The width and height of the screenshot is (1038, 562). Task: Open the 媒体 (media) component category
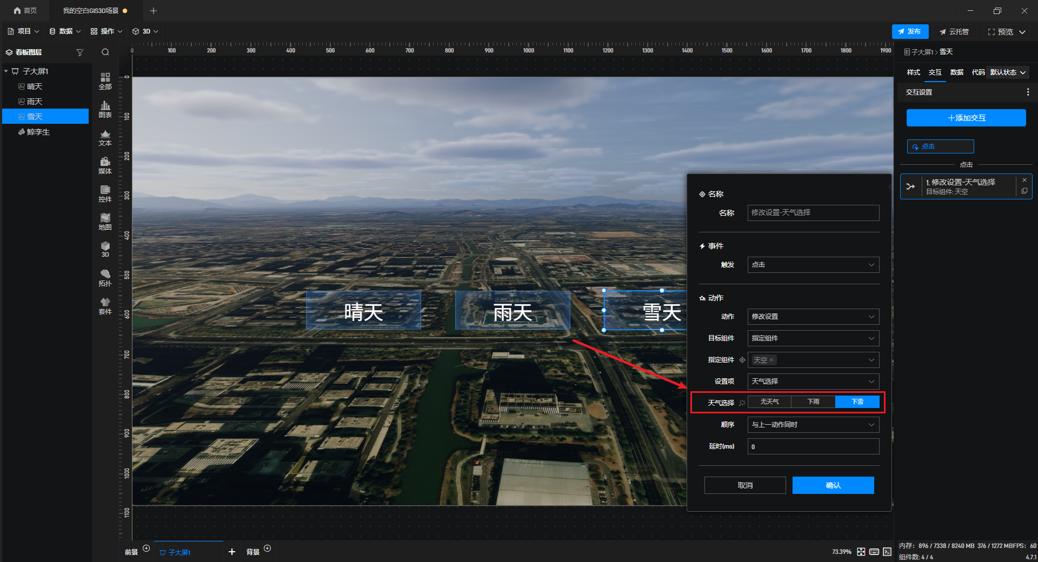pos(105,165)
